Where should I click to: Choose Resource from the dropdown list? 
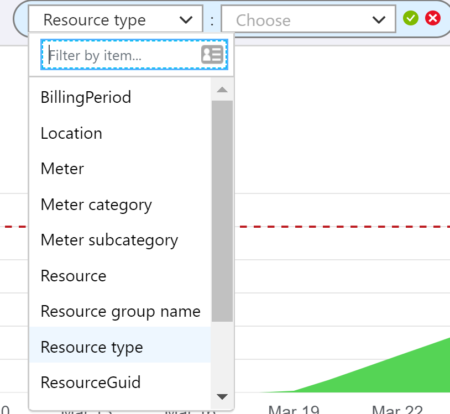coord(74,276)
